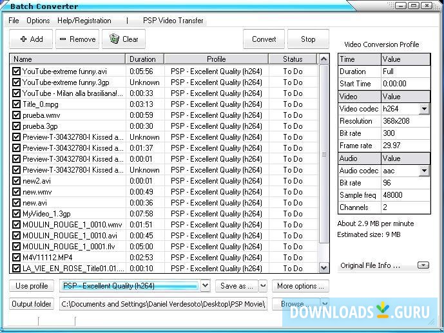Open the Audio codec aac dropdown
Viewport: 444px width, 333px height.
tap(424, 171)
